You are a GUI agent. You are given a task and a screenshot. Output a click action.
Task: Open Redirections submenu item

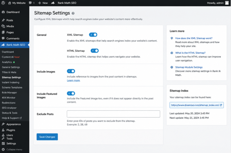click(x=9, y=103)
